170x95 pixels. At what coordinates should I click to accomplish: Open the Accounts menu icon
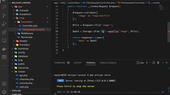4,84
